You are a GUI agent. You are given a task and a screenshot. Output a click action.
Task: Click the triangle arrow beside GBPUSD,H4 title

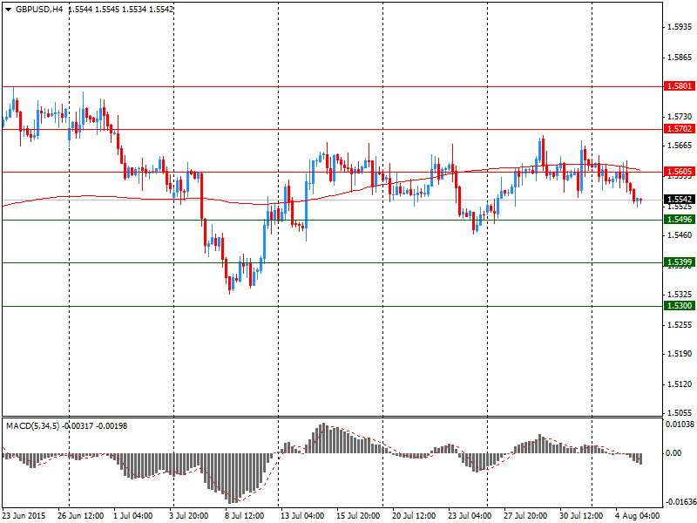click(8, 10)
